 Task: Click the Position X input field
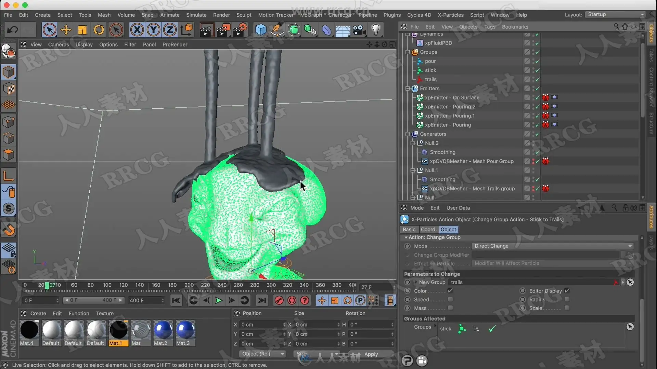261,325
